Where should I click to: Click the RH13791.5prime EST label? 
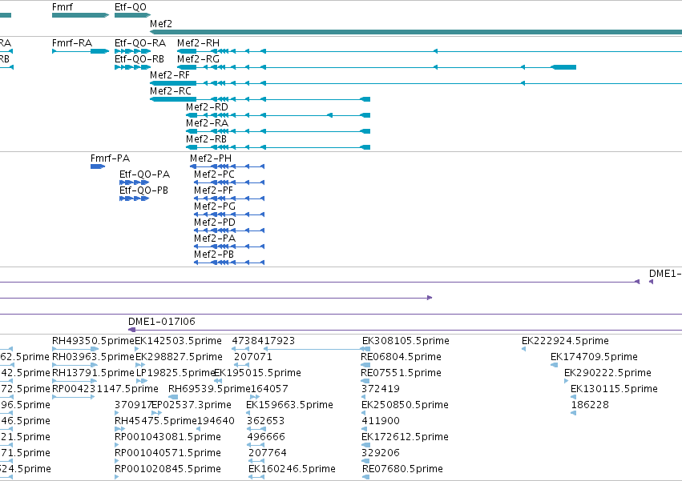pyautogui.click(x=93, y=373)
